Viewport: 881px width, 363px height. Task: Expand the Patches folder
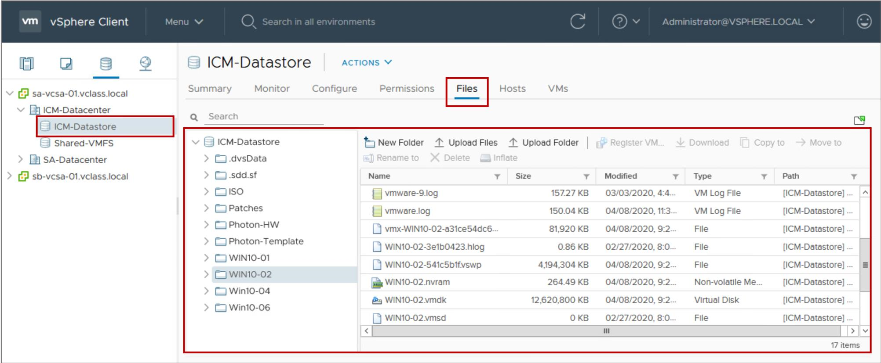tap(206, 208)
